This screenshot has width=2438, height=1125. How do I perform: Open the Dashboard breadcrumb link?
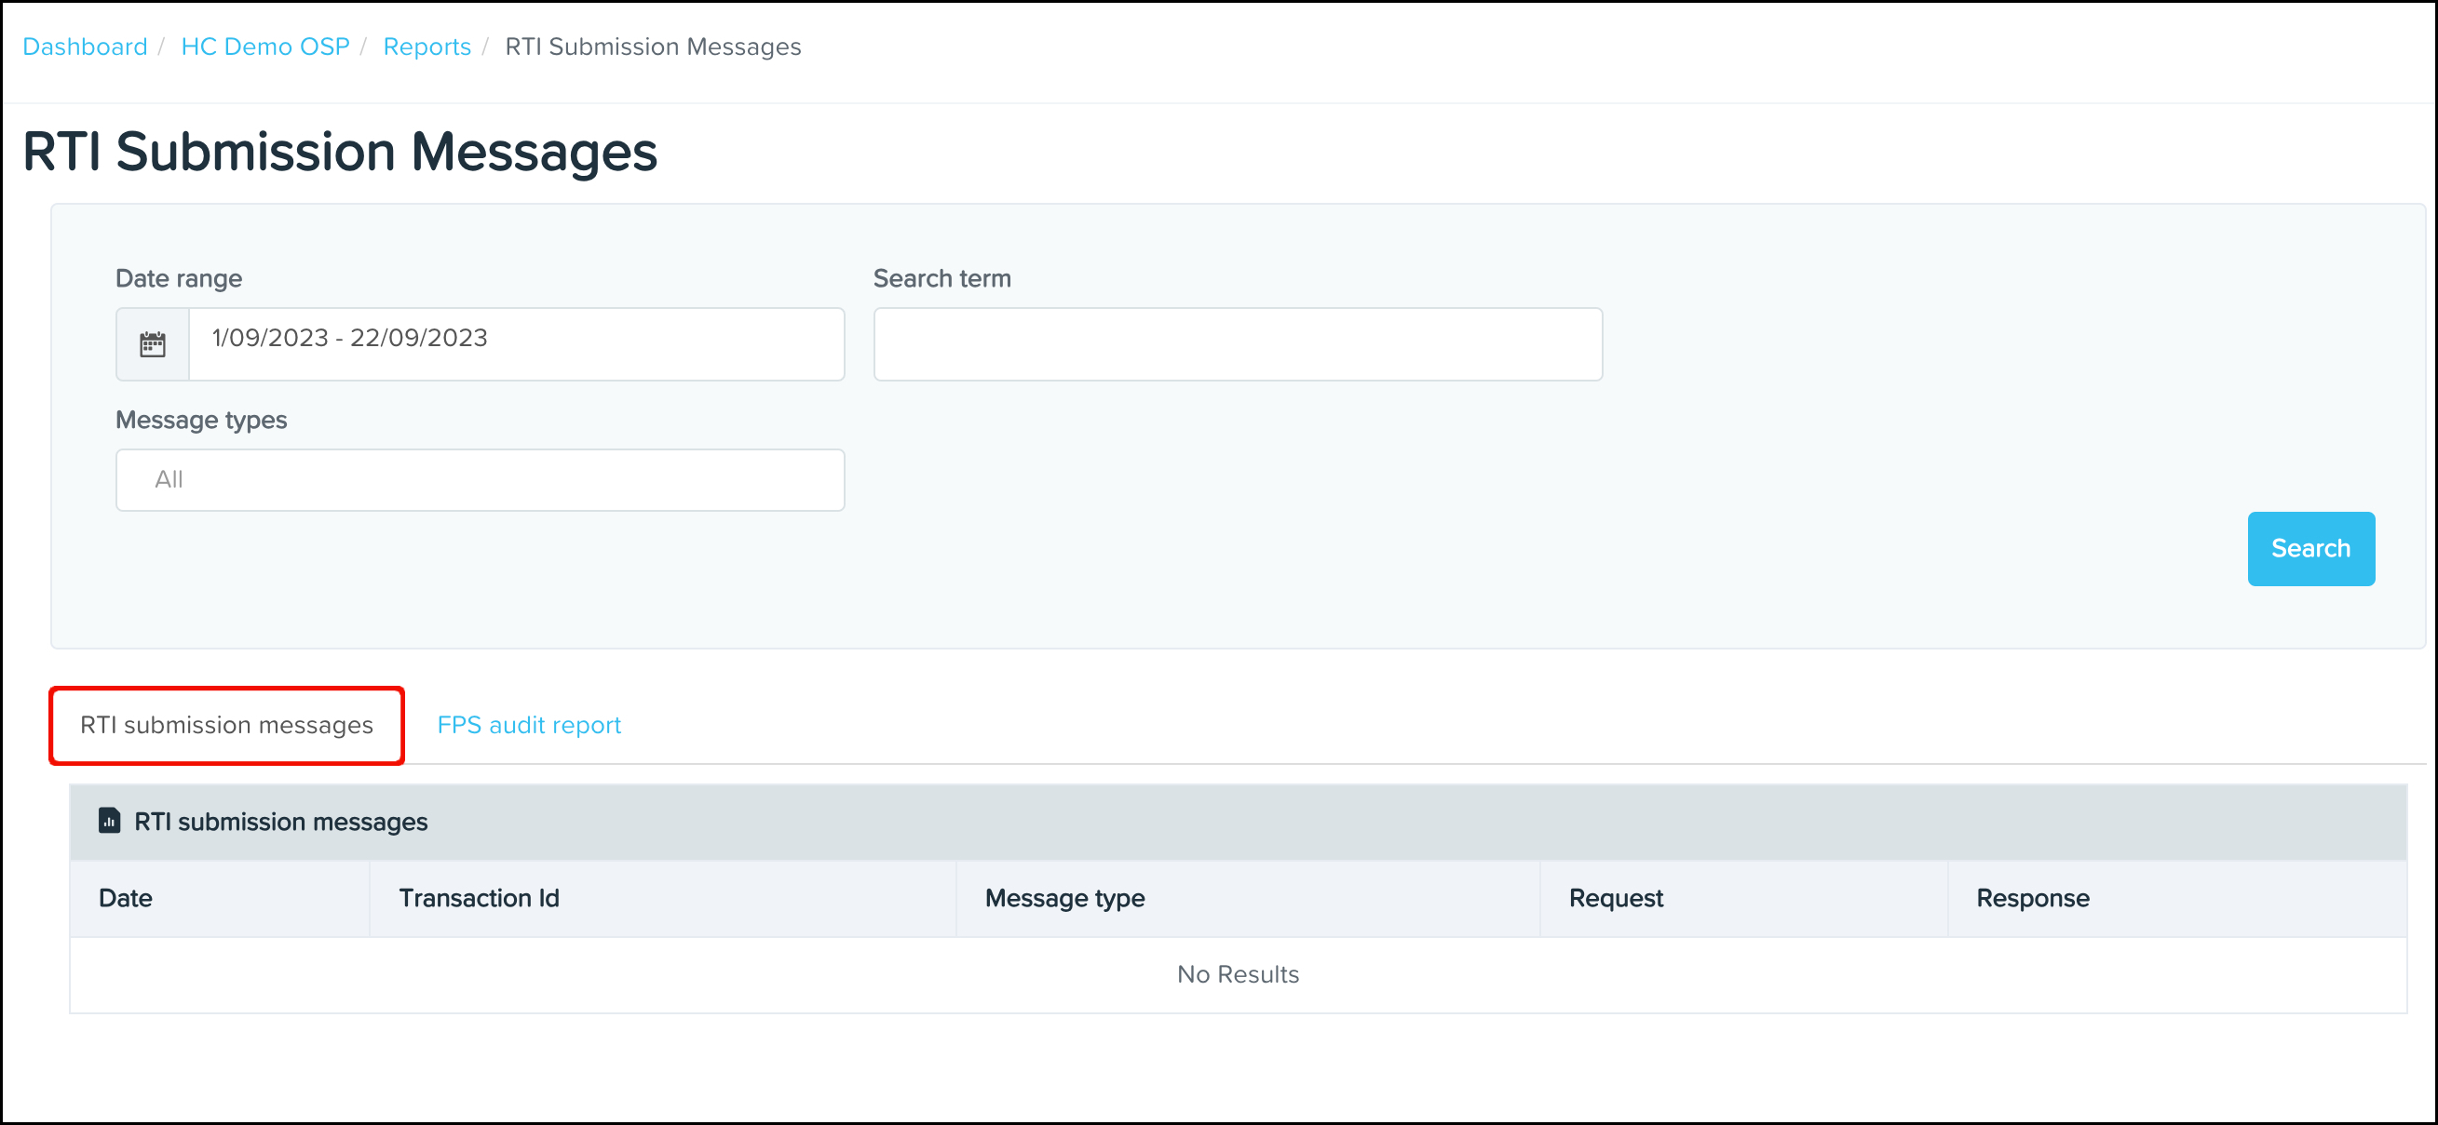point(84,46)
